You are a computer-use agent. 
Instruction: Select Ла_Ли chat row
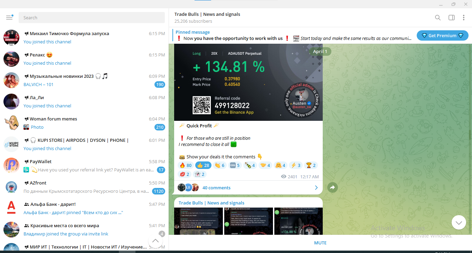(84, 102)
